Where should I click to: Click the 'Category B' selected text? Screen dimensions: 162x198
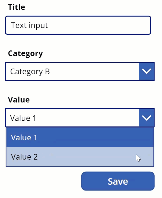pos(30,72)
